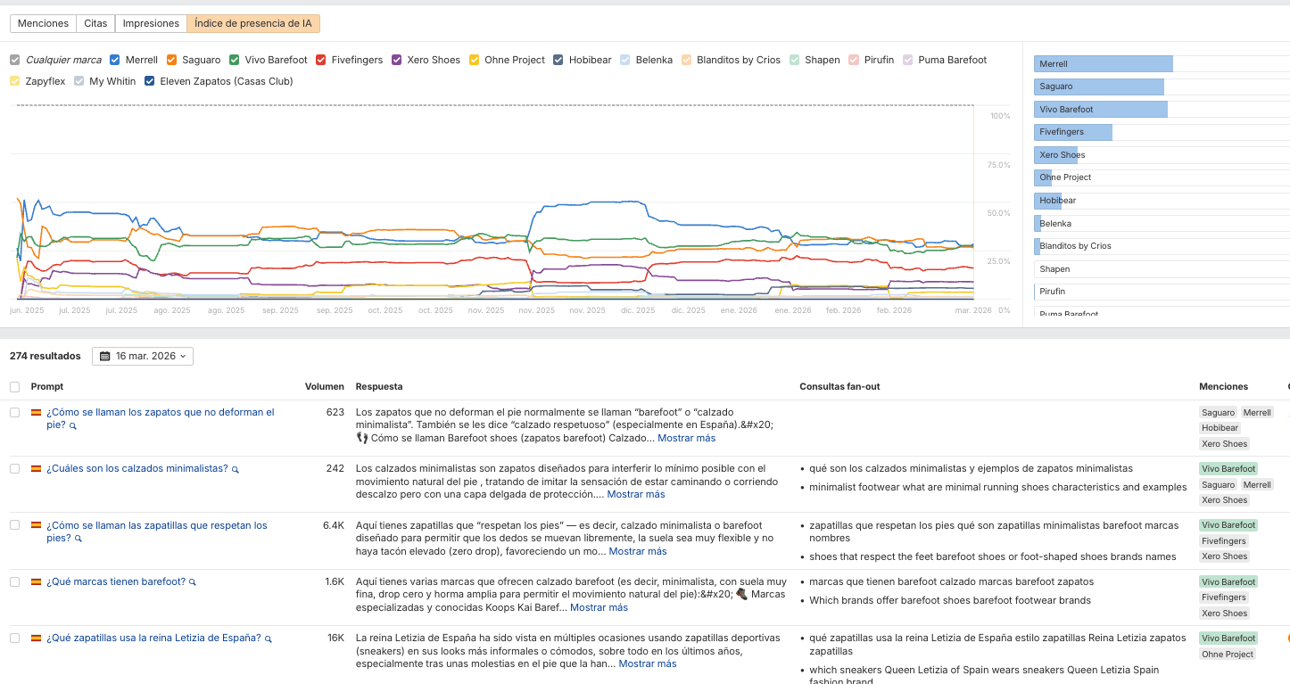
Task: Switch to the Impresiones tab
Action: point(150,24)
